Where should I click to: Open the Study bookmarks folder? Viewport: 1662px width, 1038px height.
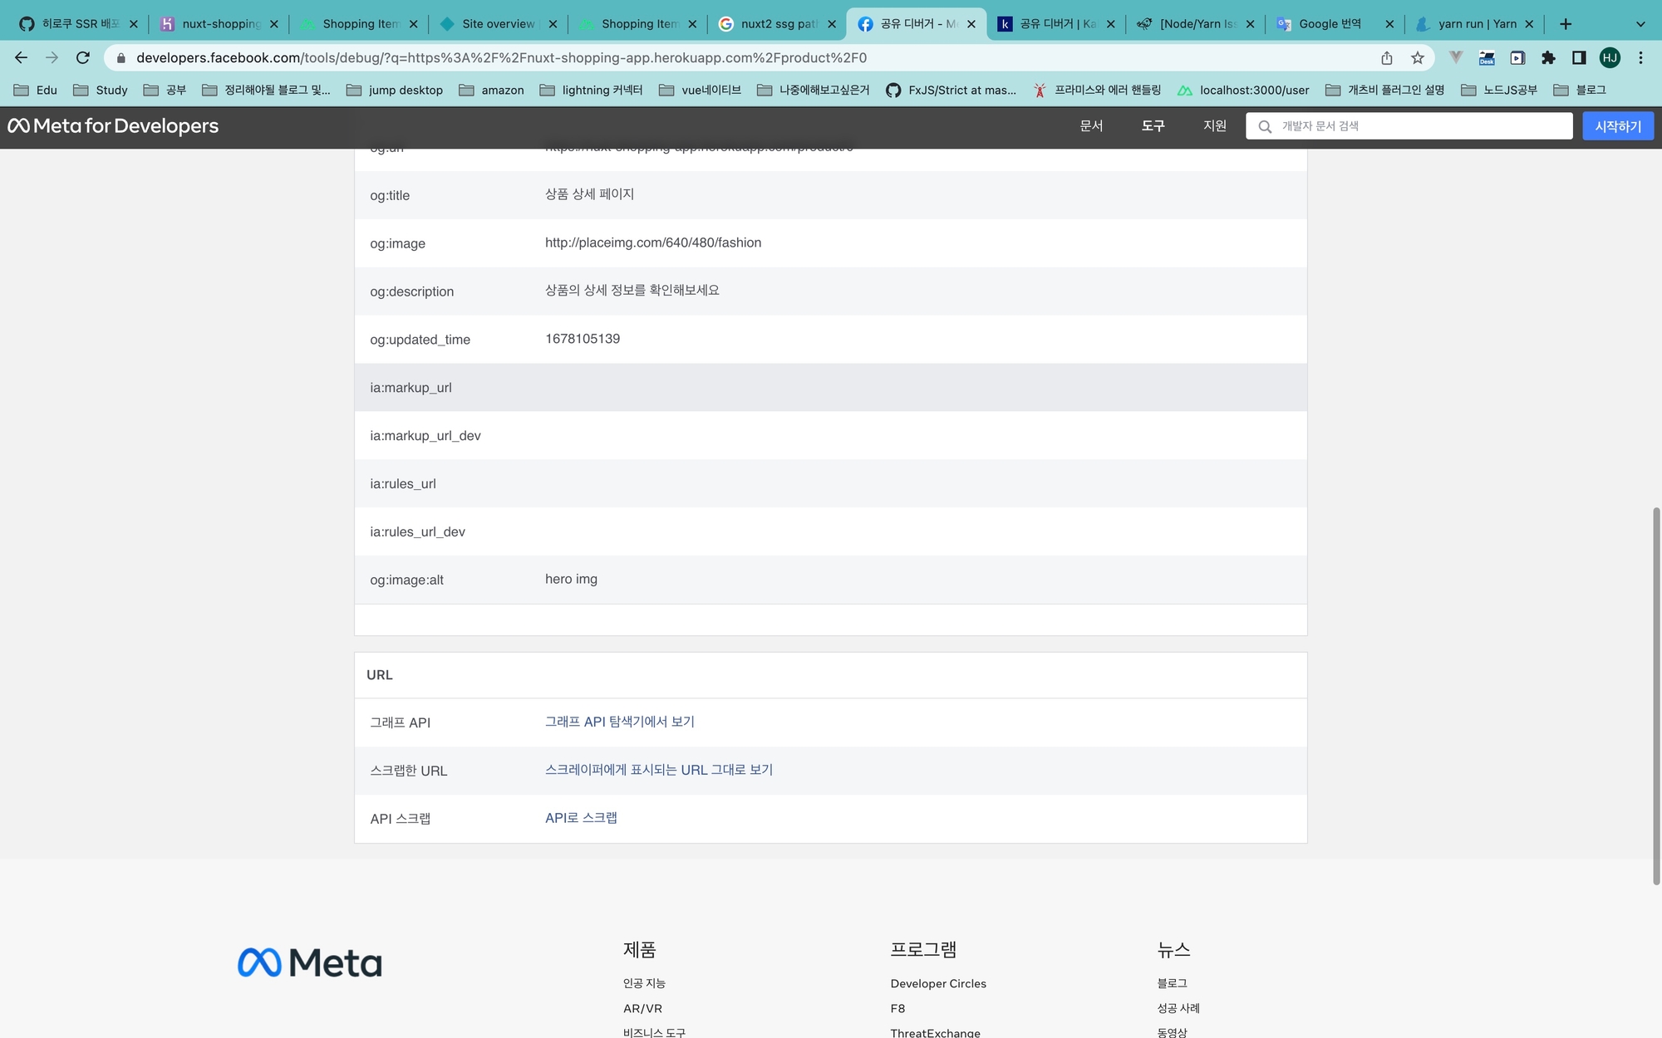(x=101, y=90)
